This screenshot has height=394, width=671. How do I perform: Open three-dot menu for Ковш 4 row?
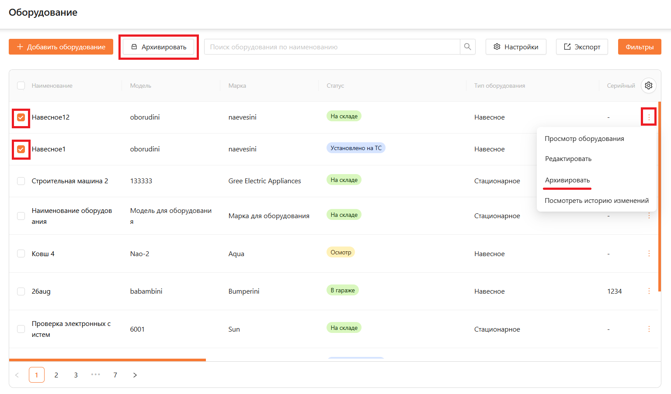click(649, 254)
